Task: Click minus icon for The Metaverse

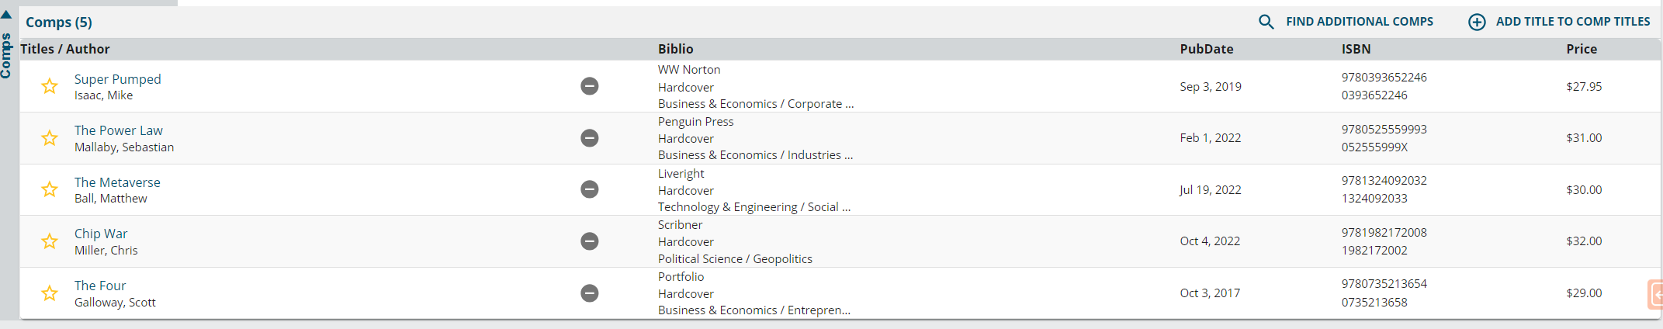Action: 590,189
